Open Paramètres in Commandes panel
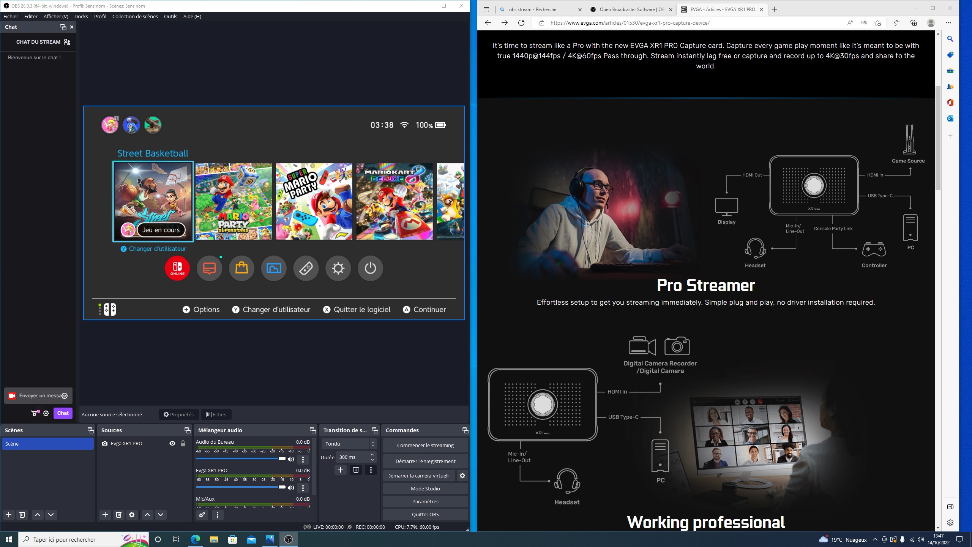 pyautogui.click(x=425, y=501)
